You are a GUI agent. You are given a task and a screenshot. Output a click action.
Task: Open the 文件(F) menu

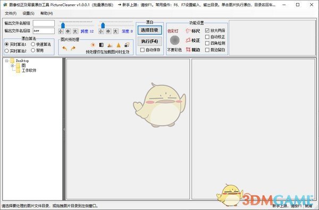11,13
